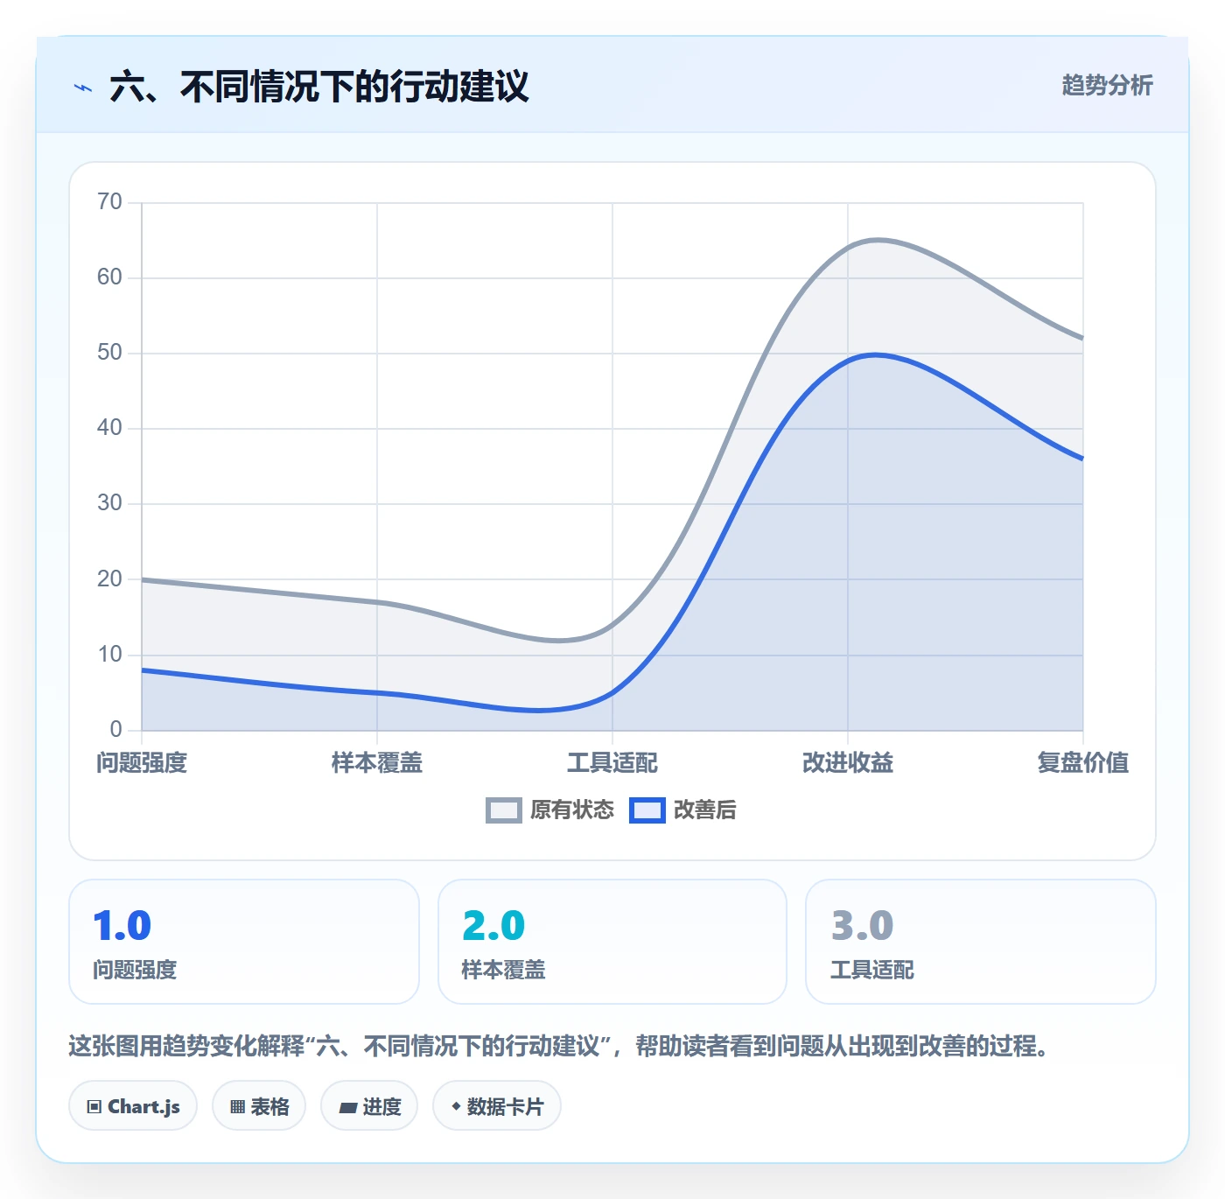Click the 10 y-axis tick label

click(x=109, y=655)
